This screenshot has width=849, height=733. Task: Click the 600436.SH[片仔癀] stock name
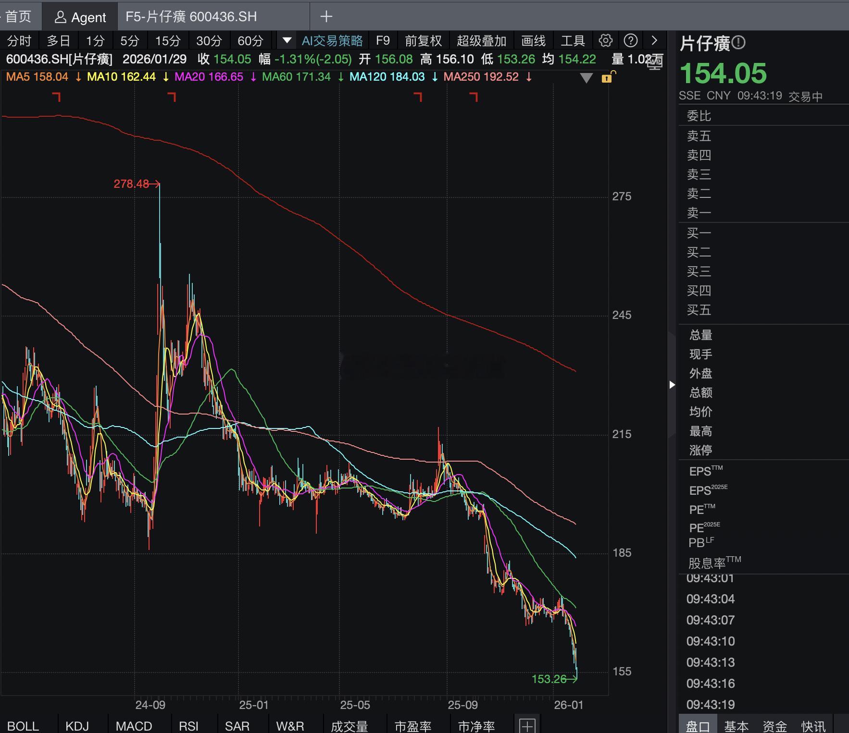coord(59,60)
